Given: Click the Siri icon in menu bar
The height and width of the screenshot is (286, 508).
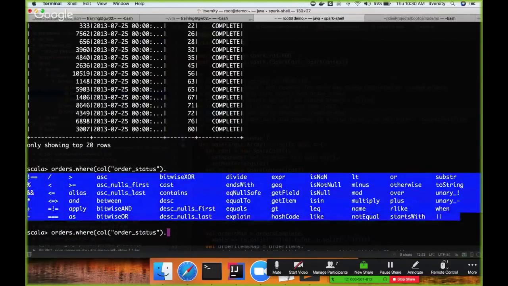Looking at the screenshot, I should coord(463,4).
